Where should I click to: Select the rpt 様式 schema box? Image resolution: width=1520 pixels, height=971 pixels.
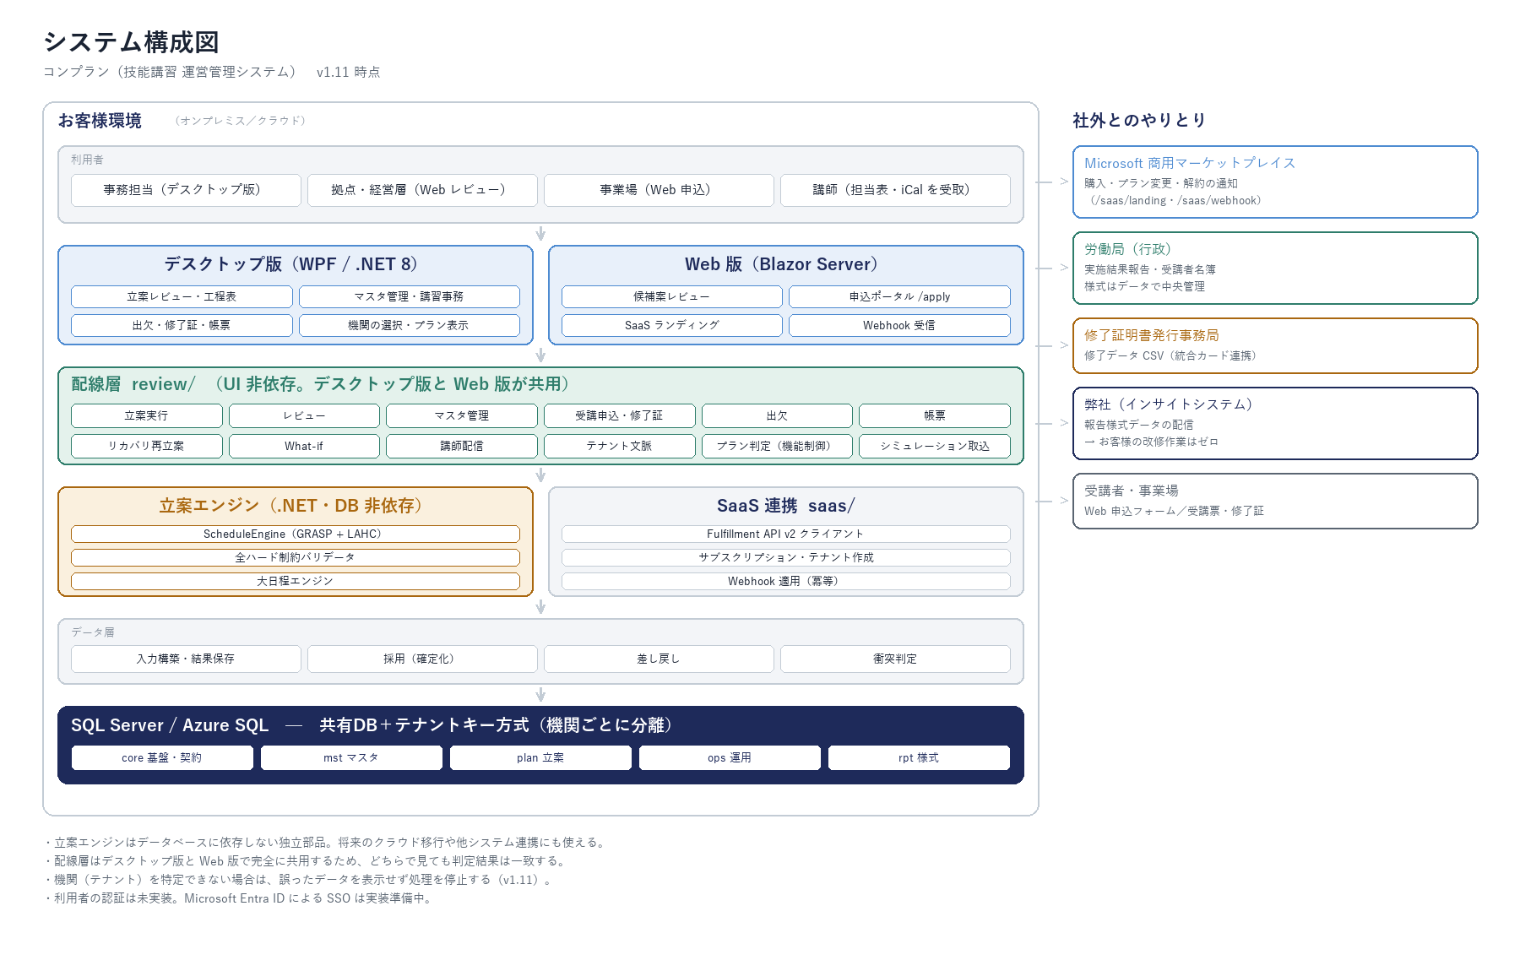coord(919,757)
